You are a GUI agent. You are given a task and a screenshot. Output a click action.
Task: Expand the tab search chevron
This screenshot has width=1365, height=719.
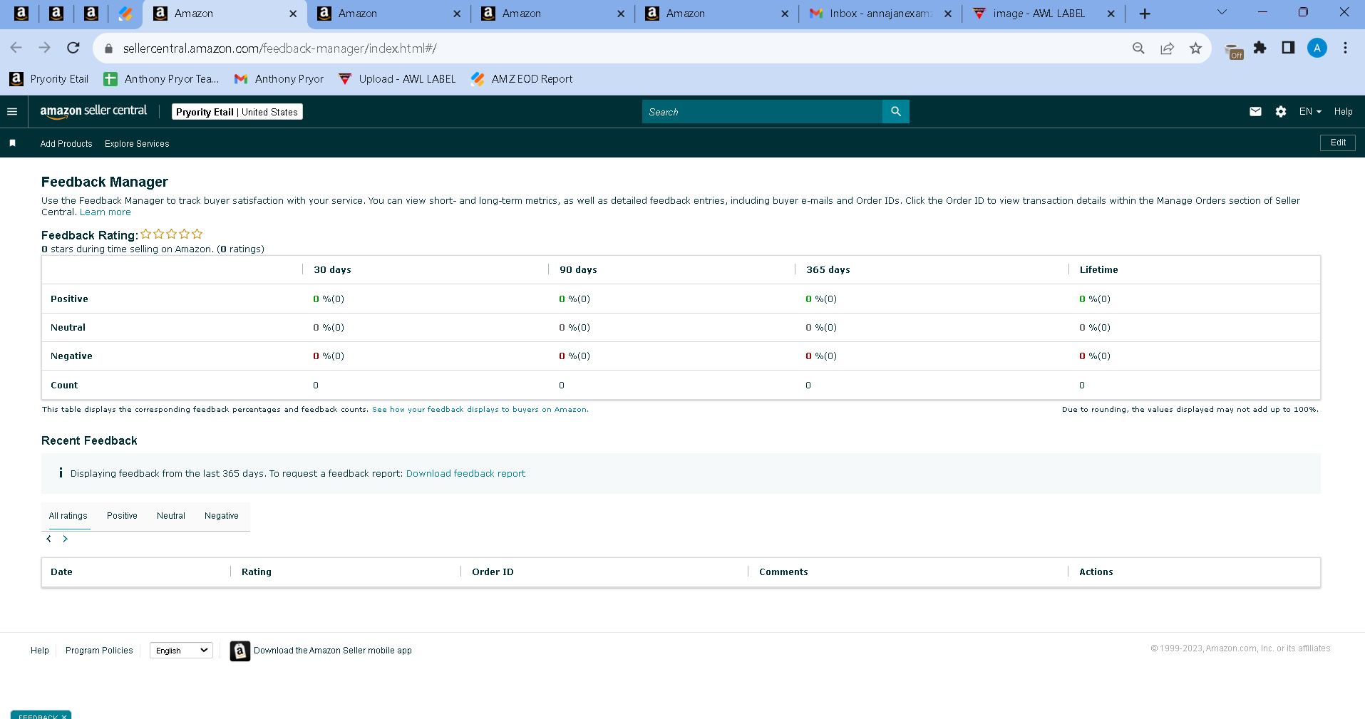click(x=1222, y=12)
